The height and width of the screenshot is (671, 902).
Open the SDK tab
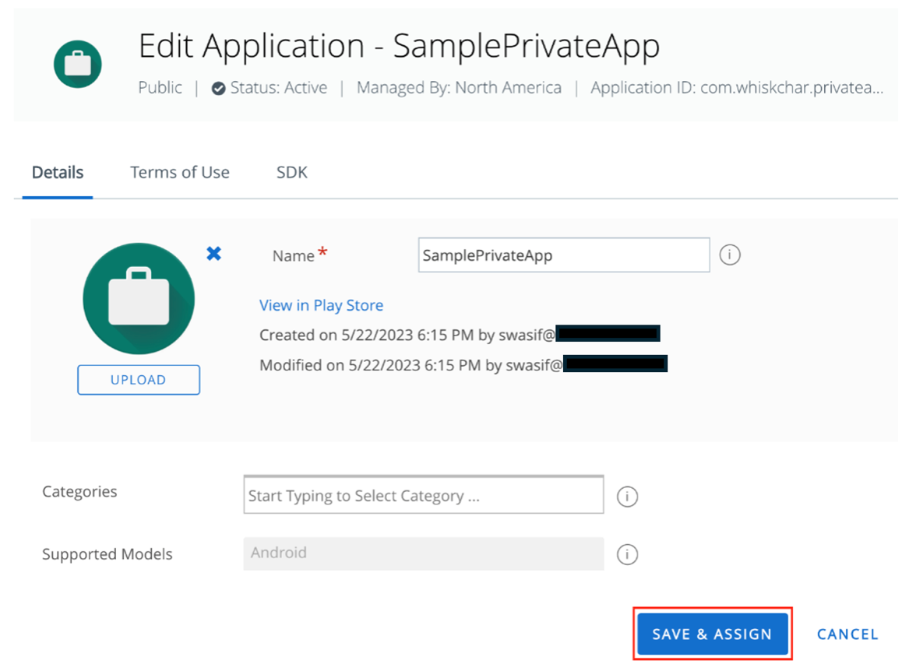click(x=291, y=172)
